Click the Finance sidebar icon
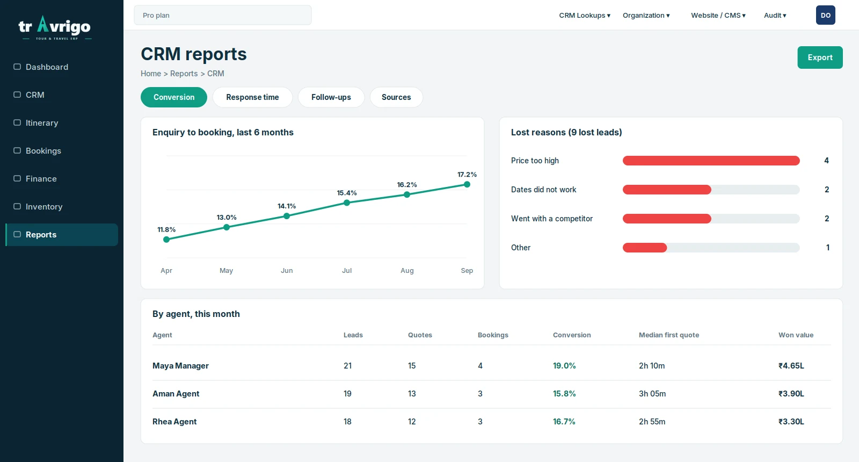 pos(17,178)
